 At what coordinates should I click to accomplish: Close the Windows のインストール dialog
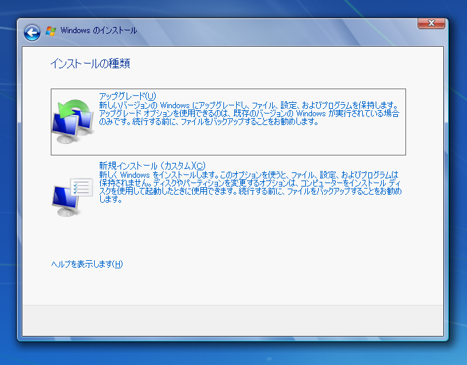431,23
